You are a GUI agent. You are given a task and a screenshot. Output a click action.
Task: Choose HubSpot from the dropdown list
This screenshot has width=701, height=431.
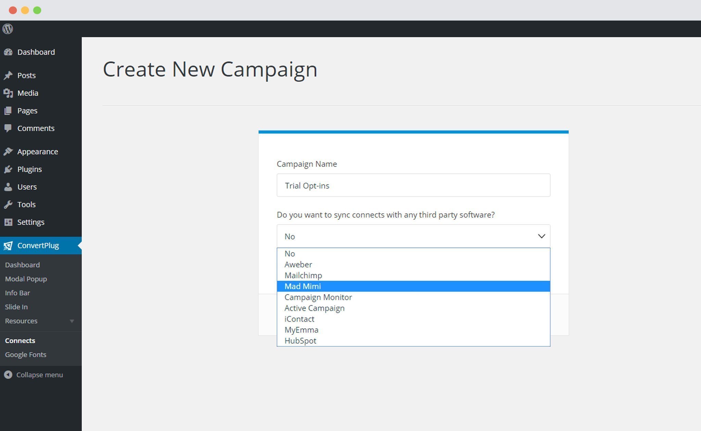[x=413, y=341]
